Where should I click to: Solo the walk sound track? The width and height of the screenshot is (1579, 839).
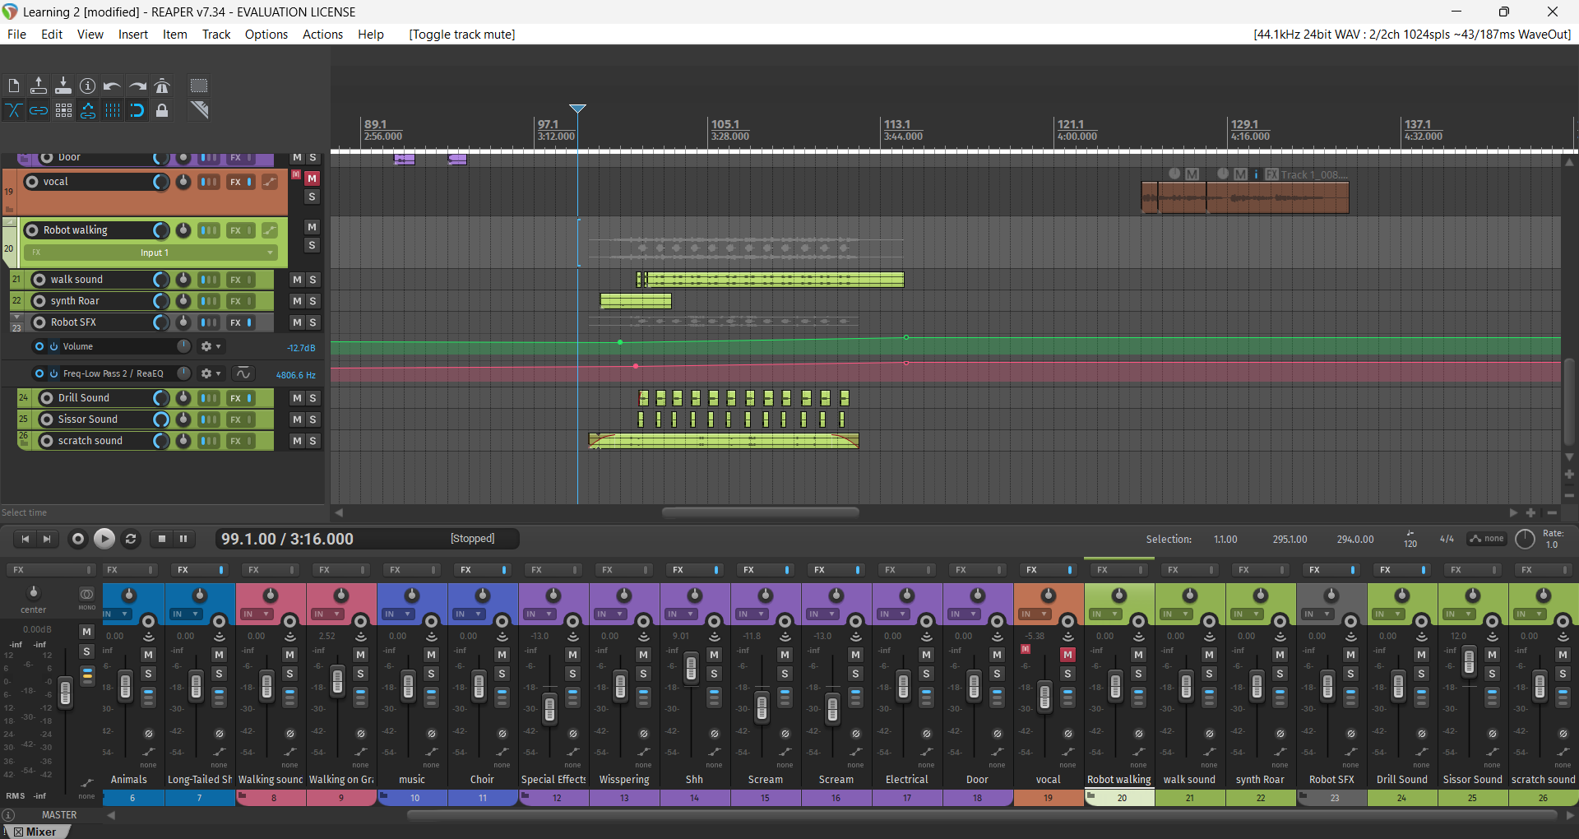(313, 280)
